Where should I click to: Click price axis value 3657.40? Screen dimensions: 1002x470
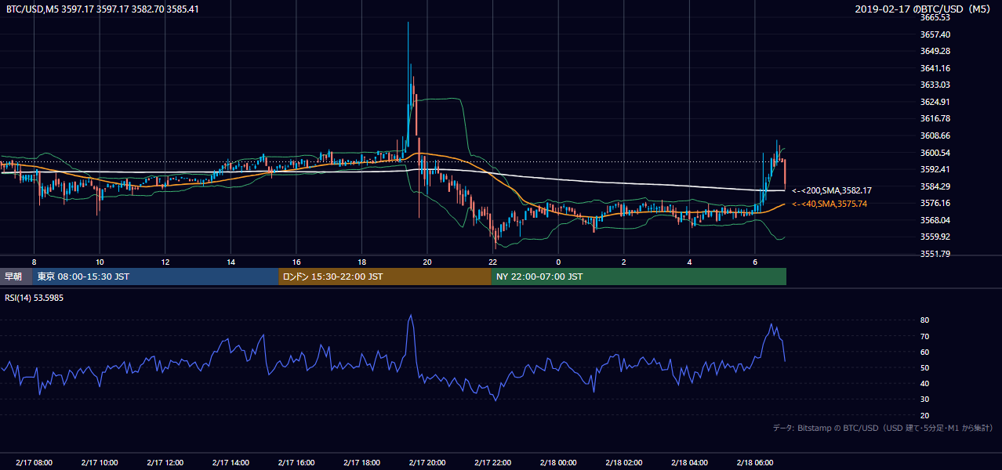(x=935, y=34)
